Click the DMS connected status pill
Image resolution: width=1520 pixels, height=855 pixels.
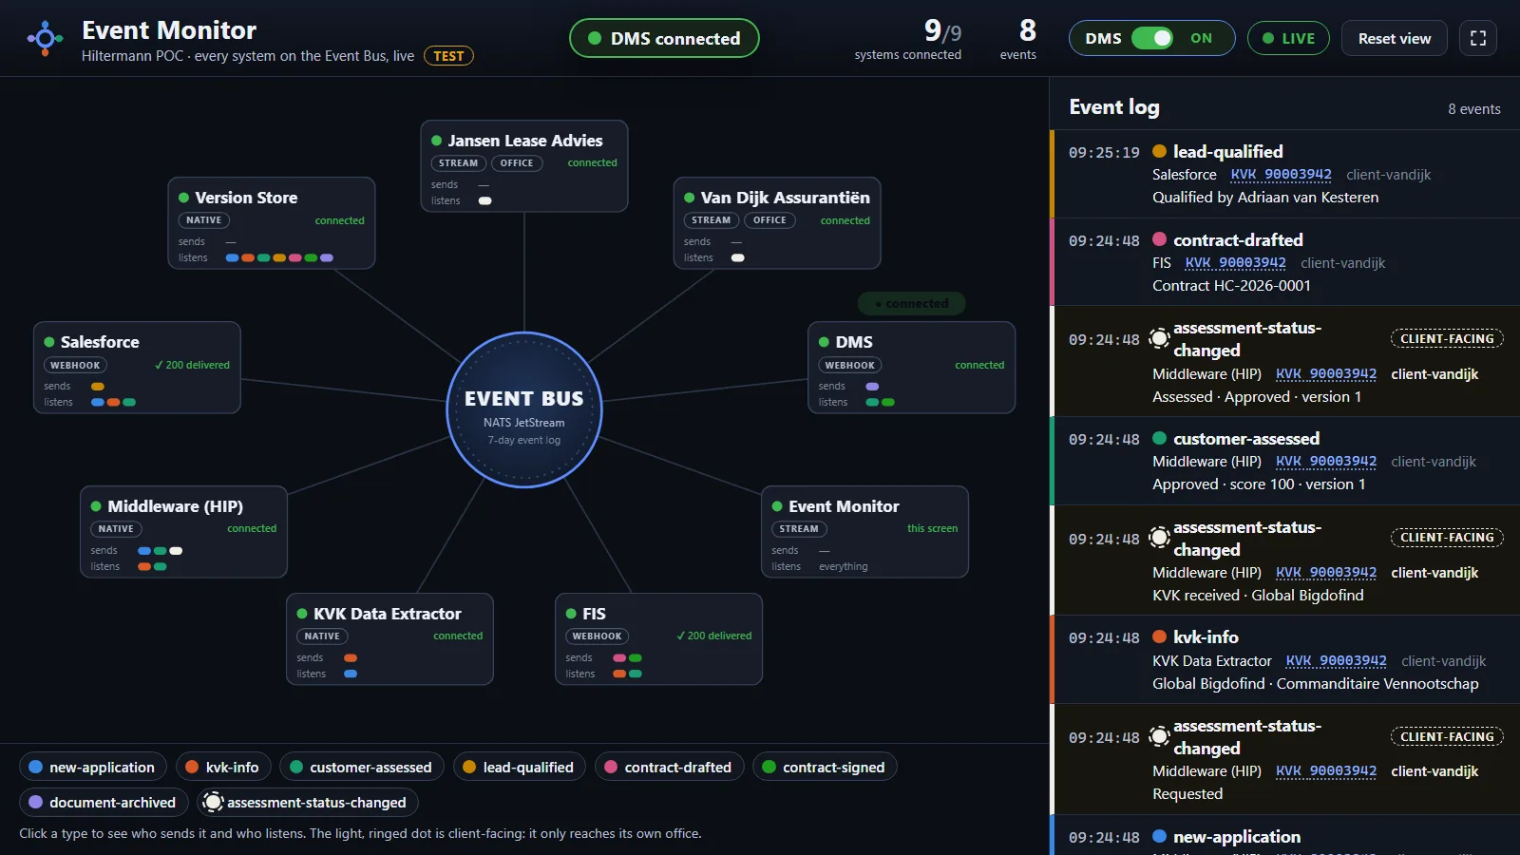point(664,38)
